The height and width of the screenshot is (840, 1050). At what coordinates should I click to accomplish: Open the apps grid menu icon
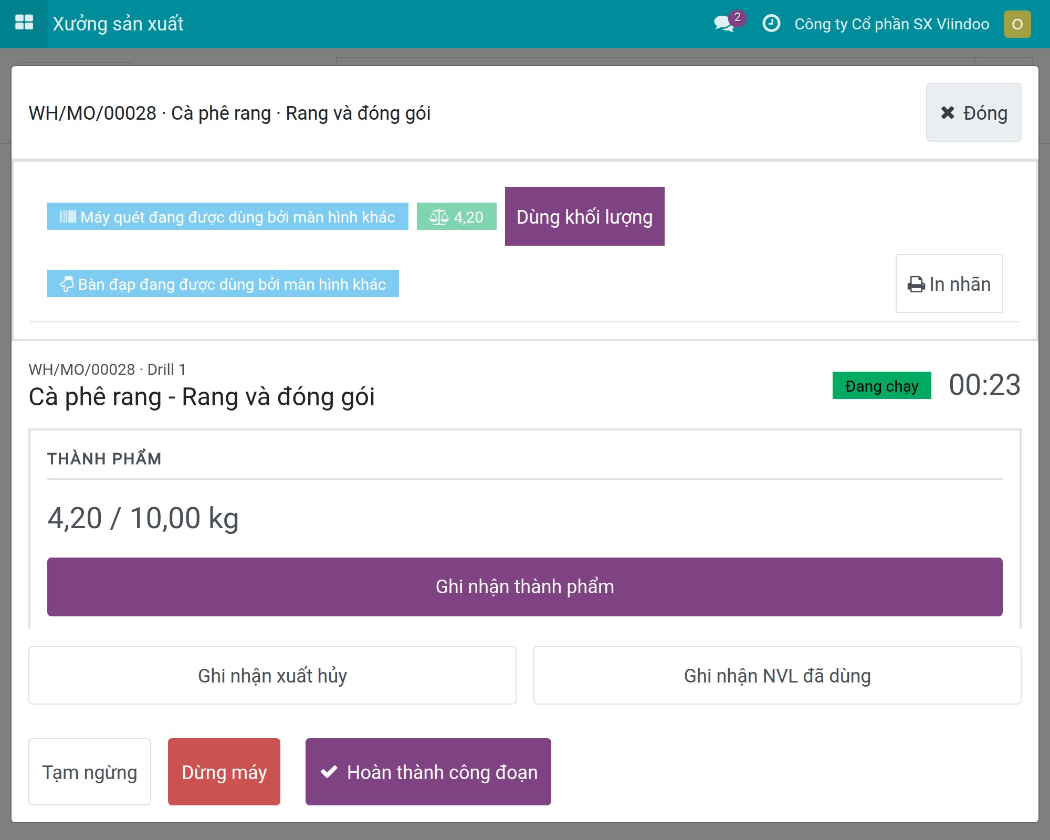24,24
